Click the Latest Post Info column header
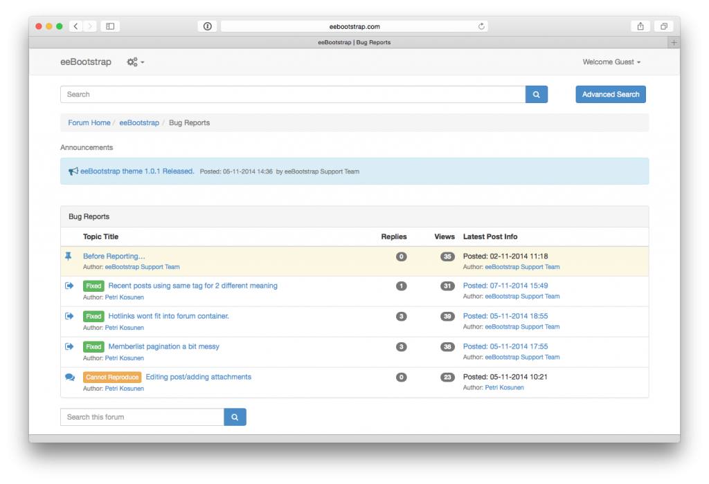This screenshot has width=709, height=484. [490, 236]
